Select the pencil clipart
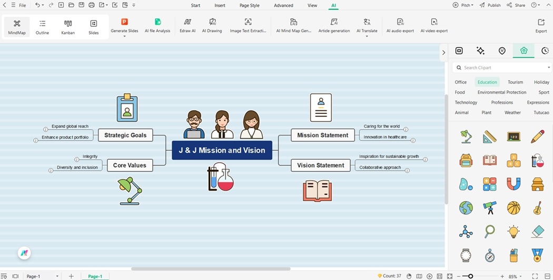The image size is (553, 280). [x=537, y=137]
